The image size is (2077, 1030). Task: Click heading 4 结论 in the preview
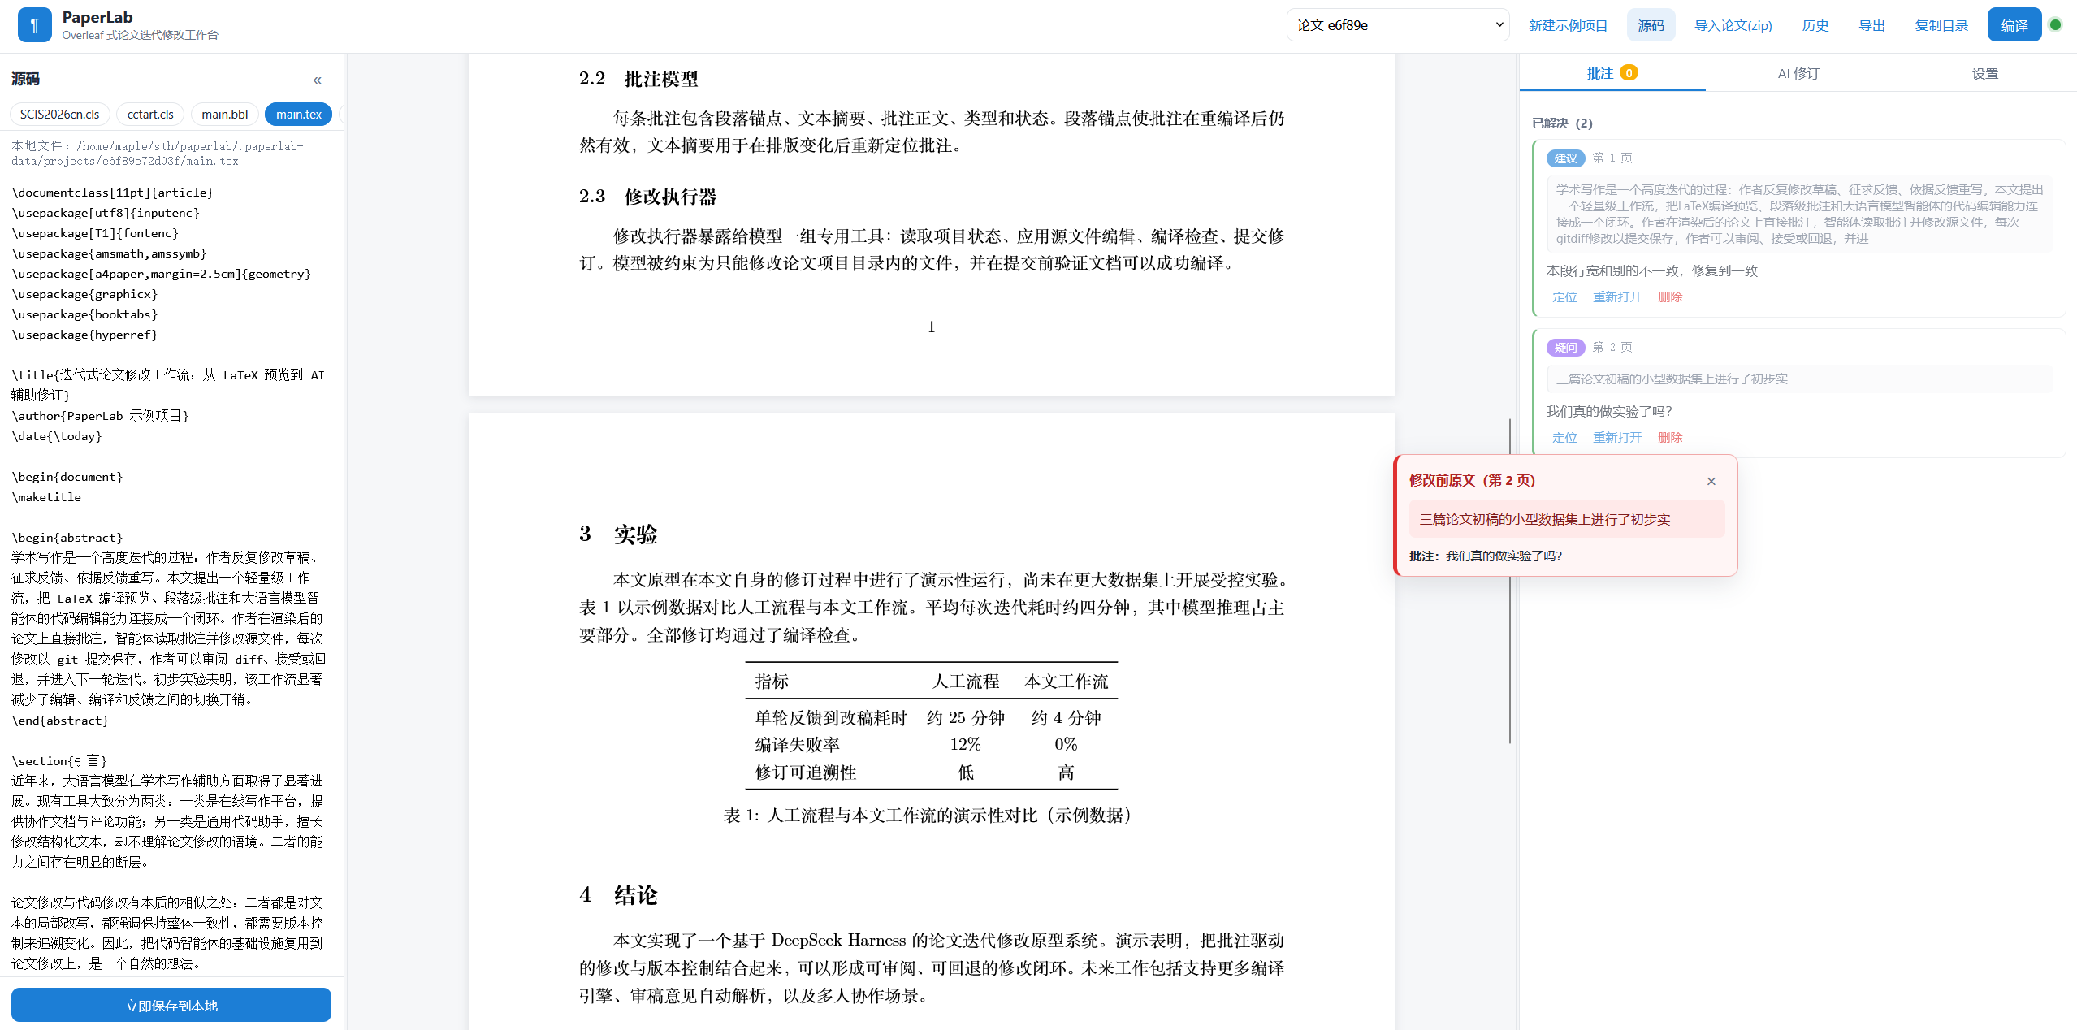click(619, 895)
